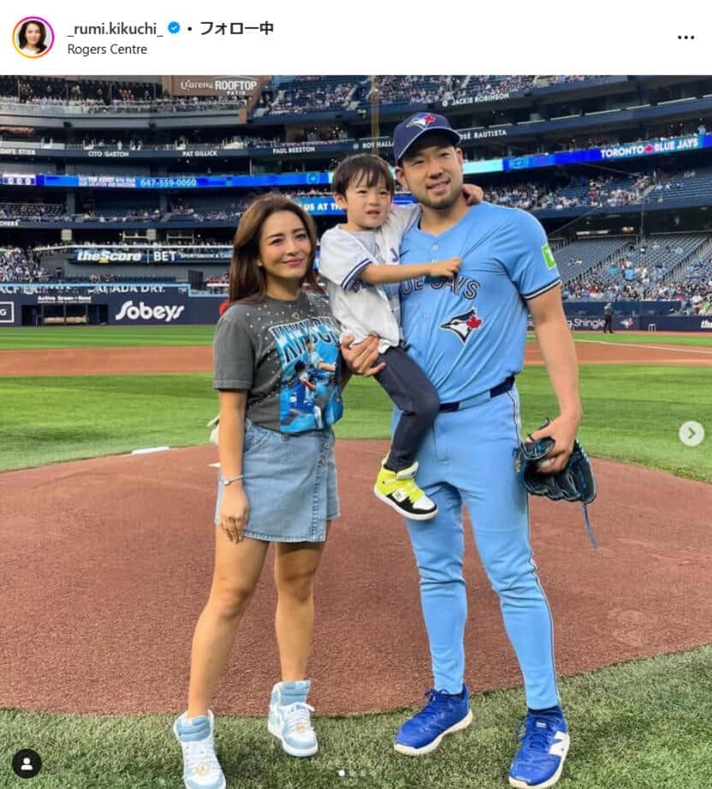The height and width of the screenshot is (789, 712).
Task: Open rumi.kikuchi profile picture story ring
Action: point(33,38)
